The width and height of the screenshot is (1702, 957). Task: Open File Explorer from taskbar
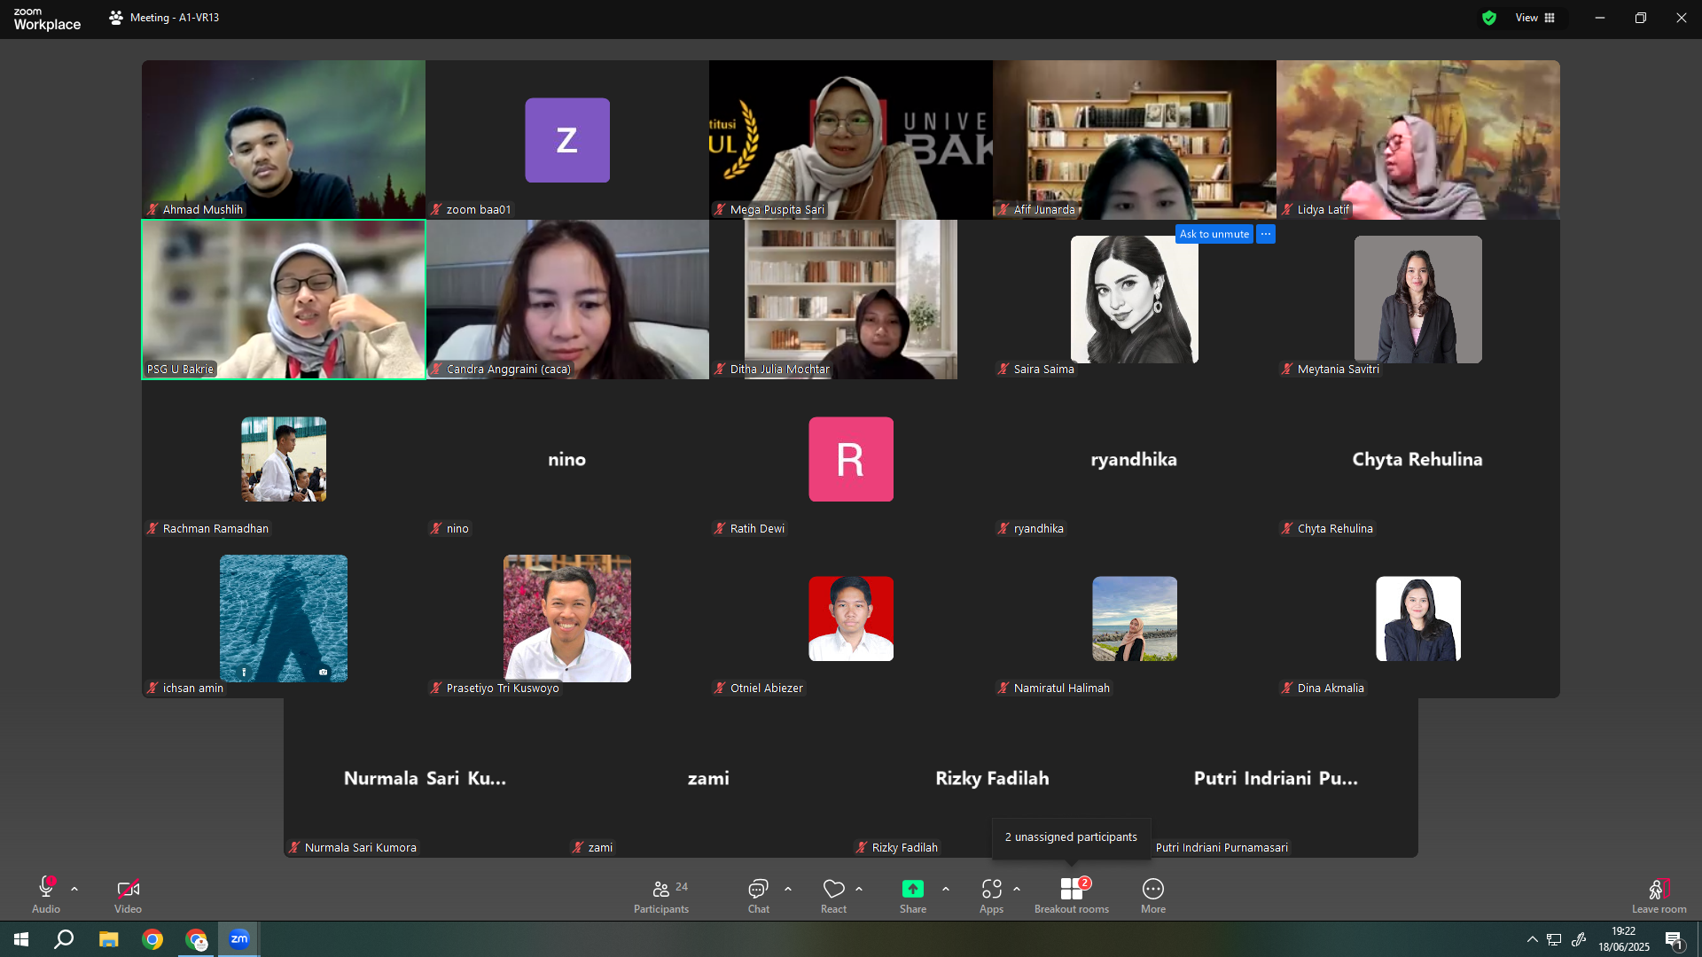(108, 939)
